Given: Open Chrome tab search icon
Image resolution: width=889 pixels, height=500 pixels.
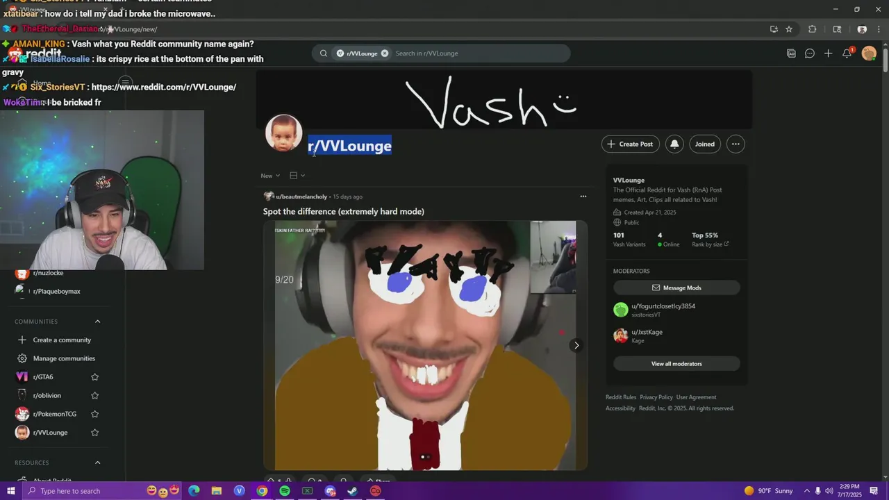Looking at the screenshot, I should point(837,29).
